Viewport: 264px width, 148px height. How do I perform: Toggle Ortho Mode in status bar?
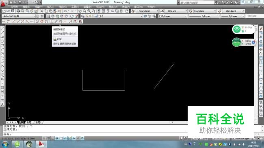(52, 138)
